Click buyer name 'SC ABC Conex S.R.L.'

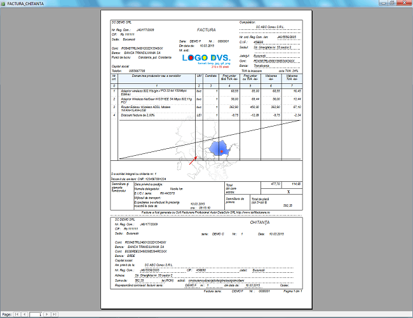[x=270, y=27]
